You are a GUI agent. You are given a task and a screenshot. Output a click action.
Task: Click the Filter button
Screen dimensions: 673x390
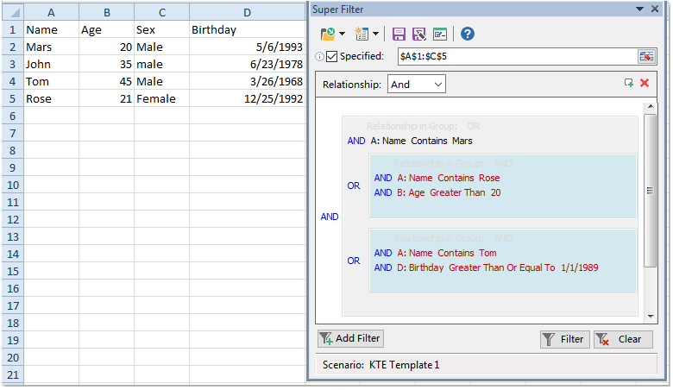click(564, 339)
